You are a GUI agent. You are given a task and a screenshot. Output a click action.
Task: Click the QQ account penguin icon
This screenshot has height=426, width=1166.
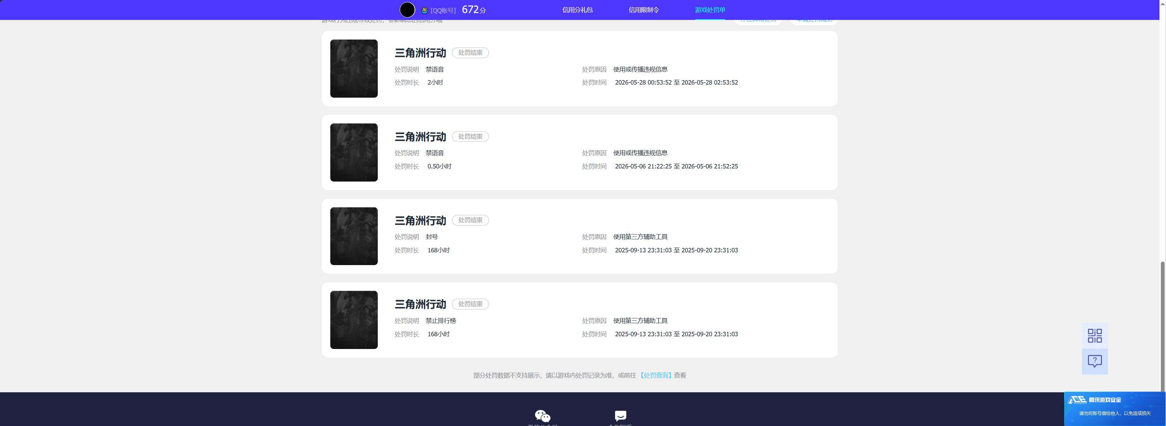pyautogui.click(x=425, y=10)
